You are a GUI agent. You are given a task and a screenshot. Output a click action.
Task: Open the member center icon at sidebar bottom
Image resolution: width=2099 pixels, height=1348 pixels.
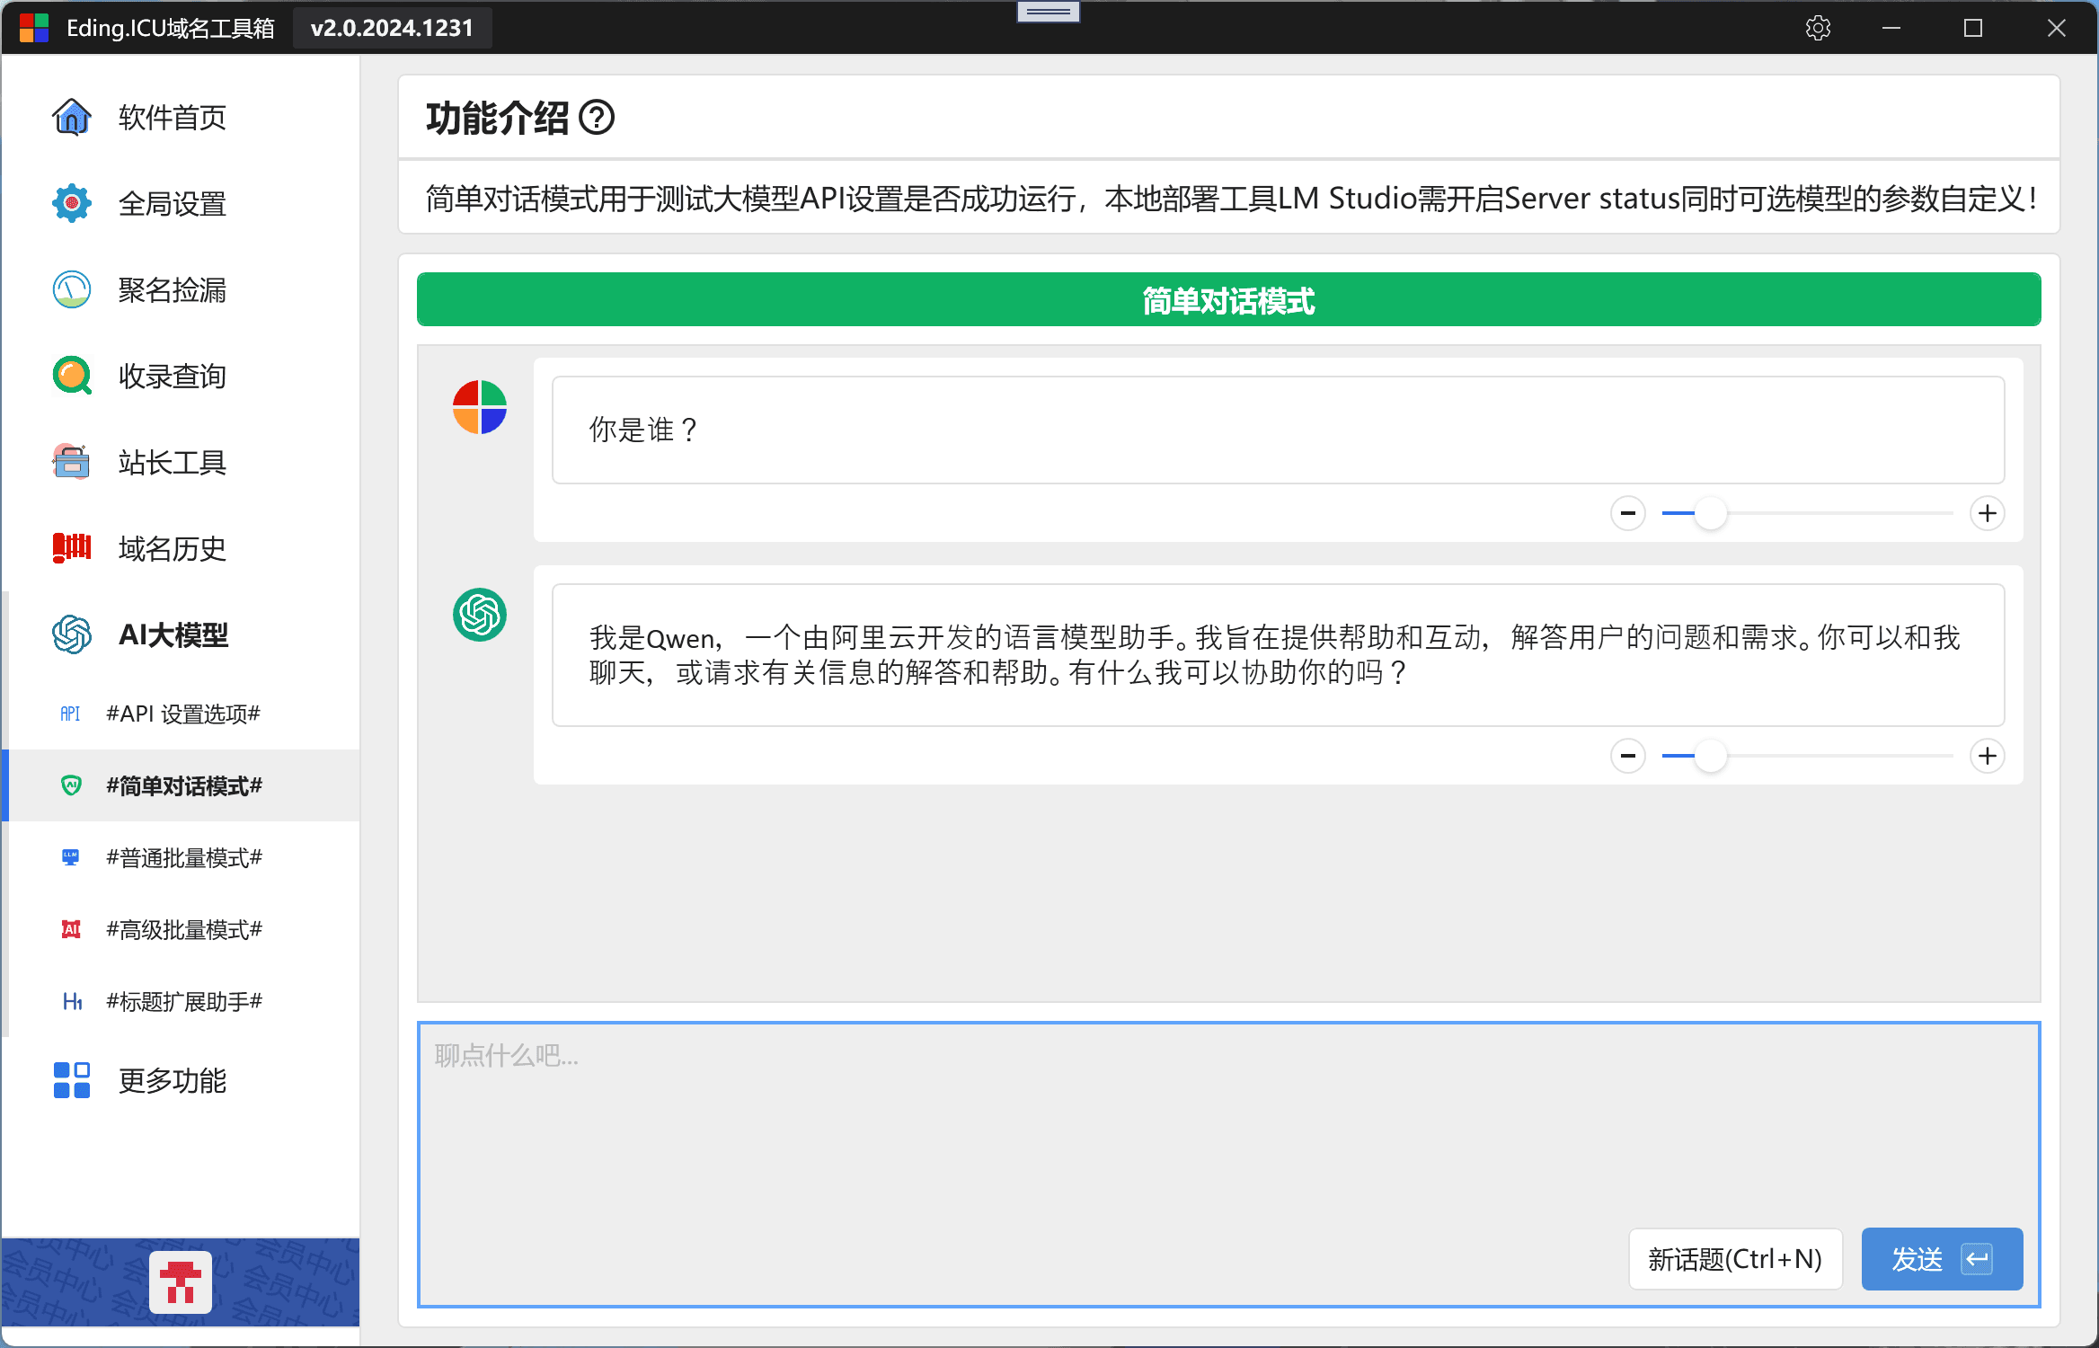tap(181, 1282)
